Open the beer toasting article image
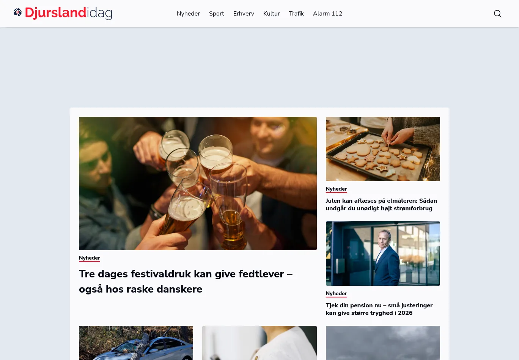The width and height of the screenshot is (519, 360). [x=198, y=183]
